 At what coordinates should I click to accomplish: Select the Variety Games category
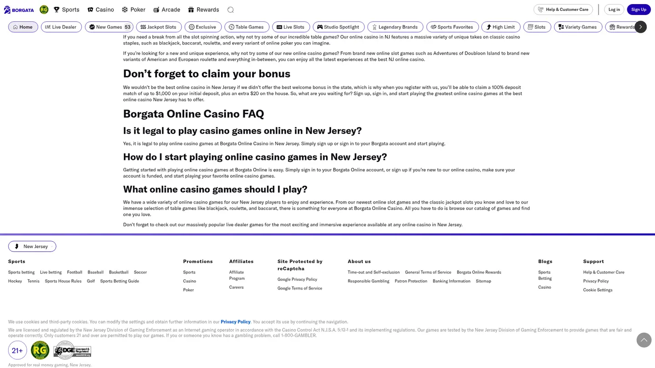click(x=578, y=27)
